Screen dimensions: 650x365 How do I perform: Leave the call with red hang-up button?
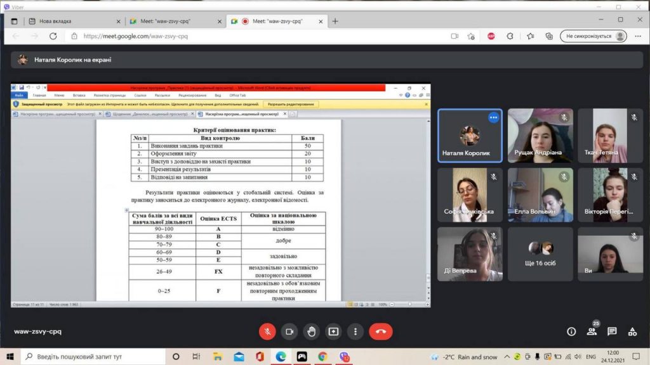[x=381, y=331]
